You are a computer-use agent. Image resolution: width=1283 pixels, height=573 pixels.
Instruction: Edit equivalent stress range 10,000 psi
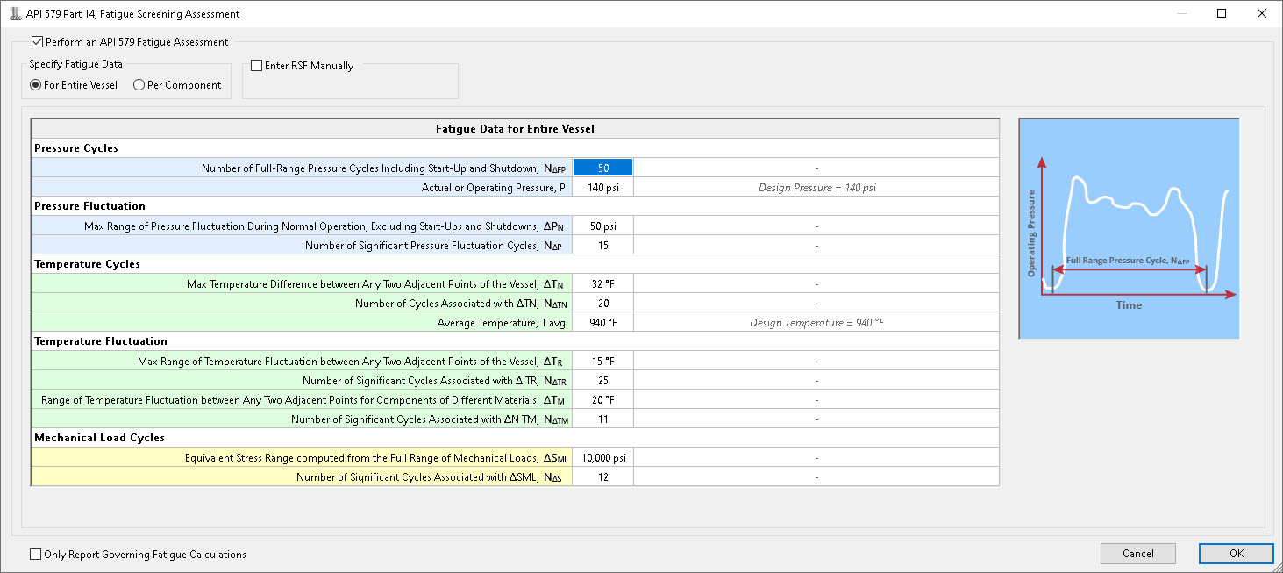click(x=602, y=457)
